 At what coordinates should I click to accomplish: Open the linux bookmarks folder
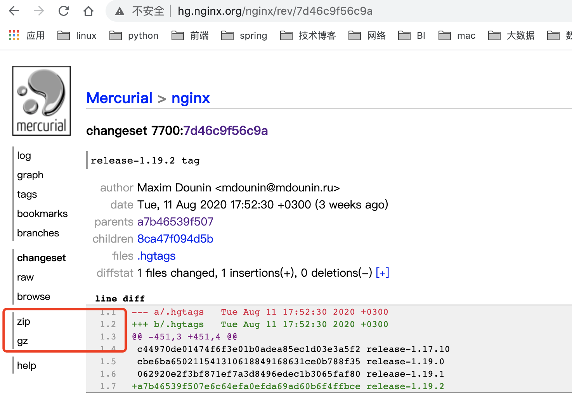77,36
